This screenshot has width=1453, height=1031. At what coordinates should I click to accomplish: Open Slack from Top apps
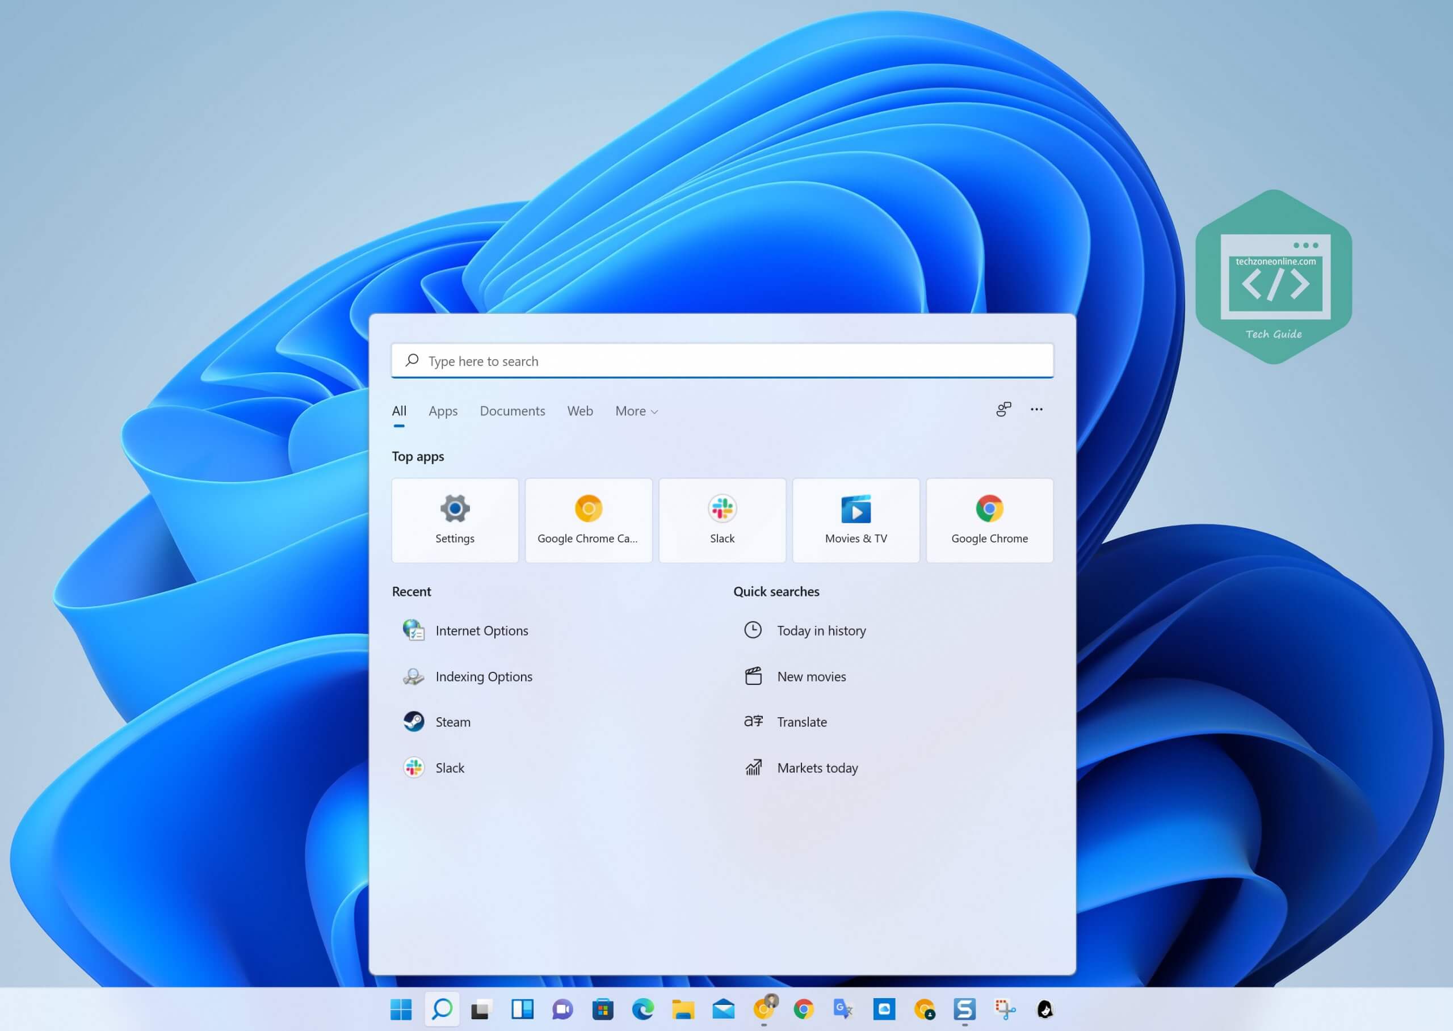(x=722, y=519)
